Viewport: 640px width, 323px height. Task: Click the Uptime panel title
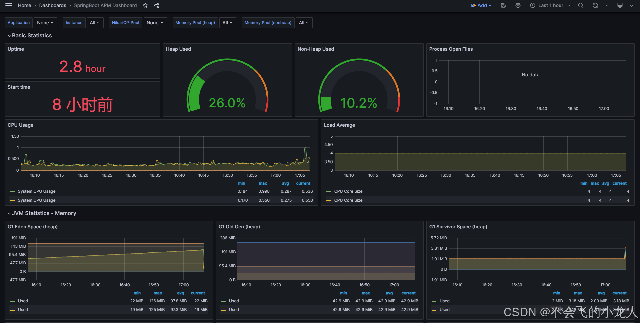click(x=16, y=49)
